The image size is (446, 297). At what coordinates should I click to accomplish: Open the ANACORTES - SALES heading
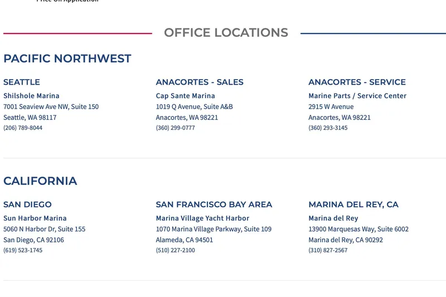(x=200, y=82)
